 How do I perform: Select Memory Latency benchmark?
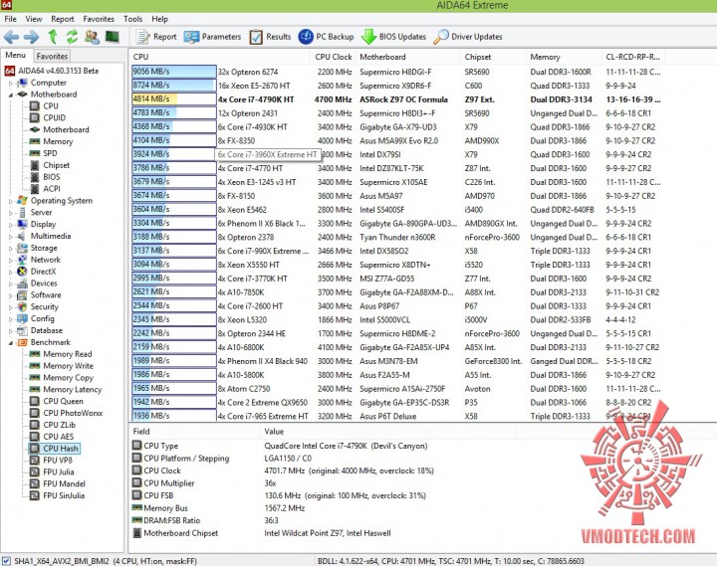pos(66,390)
